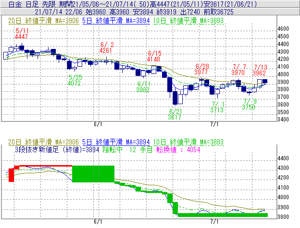Click the 3段抜き新値足 (終値)=3894 label
Viewport: 300px width, 228px height.
point(57,149)
